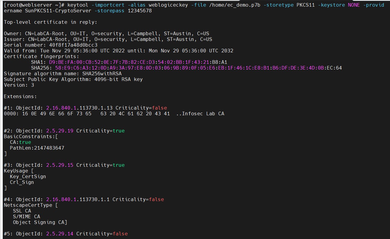The image size is (390, 239).
Task: Click PathLen:2147483647
Action: (x=37, y=148)
